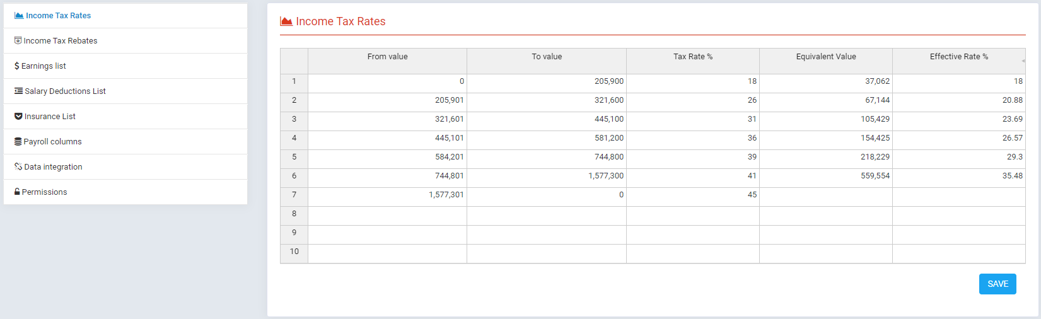Click the shield icon beside Insurance List

(x=18, y=117)
